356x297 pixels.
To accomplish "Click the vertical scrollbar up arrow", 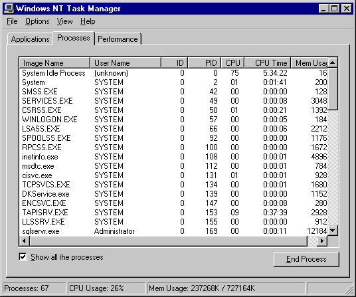I will pyautogui.click(x=332, y=62).
